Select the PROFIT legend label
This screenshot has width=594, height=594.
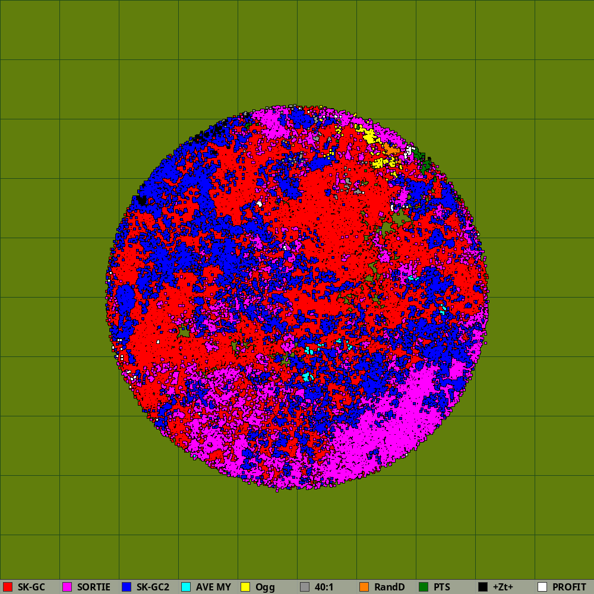click(x=570, y=587)
